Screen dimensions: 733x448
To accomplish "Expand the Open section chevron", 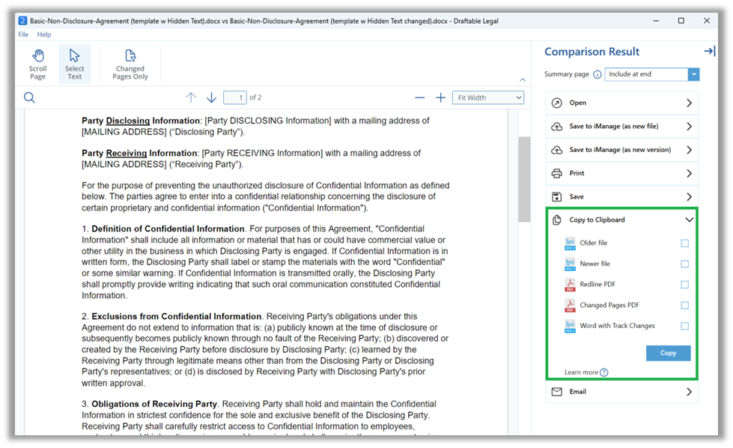I will click(689, 103).
